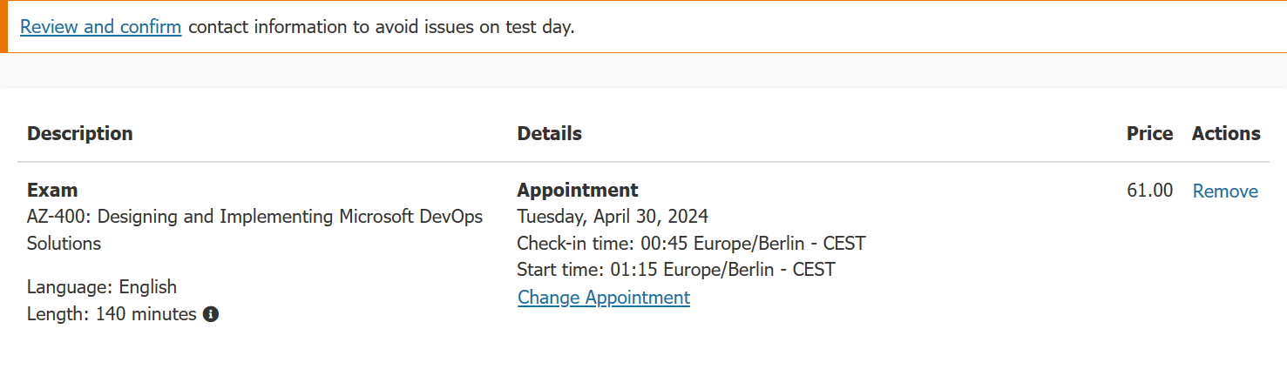Screen dimensions: 1287x369
Task: Click the Check-in time 00:45 line
Action: [690, 243]
